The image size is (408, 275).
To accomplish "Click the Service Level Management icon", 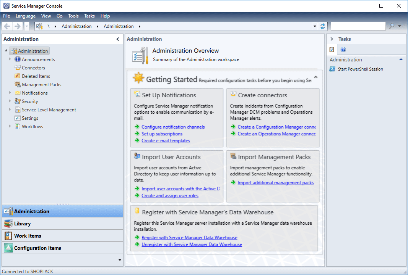I will pyautogui.click(x=18, y=110).
